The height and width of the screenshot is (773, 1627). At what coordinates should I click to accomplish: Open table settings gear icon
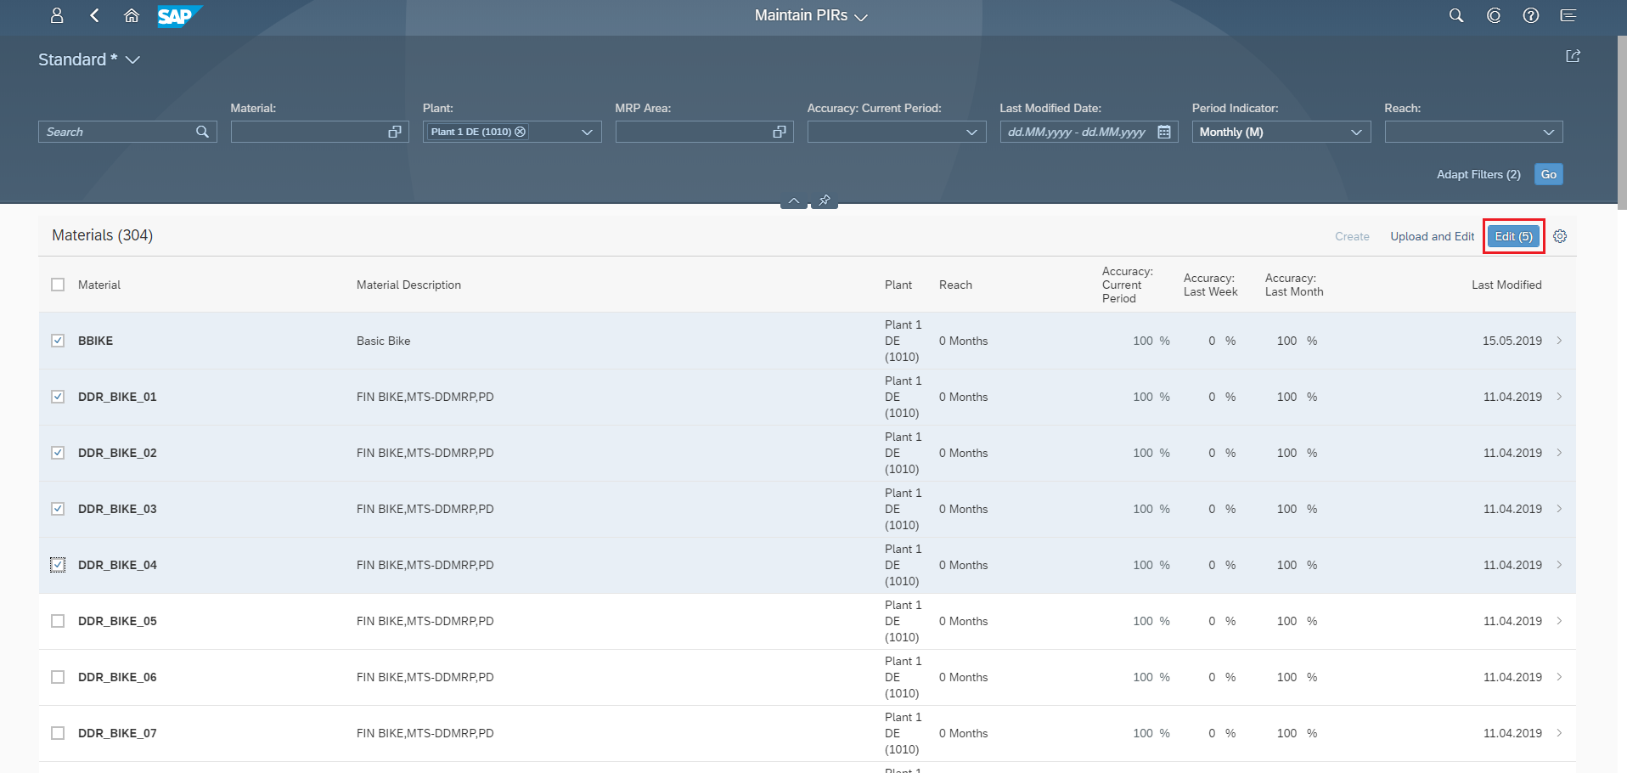pos(1560,236)
